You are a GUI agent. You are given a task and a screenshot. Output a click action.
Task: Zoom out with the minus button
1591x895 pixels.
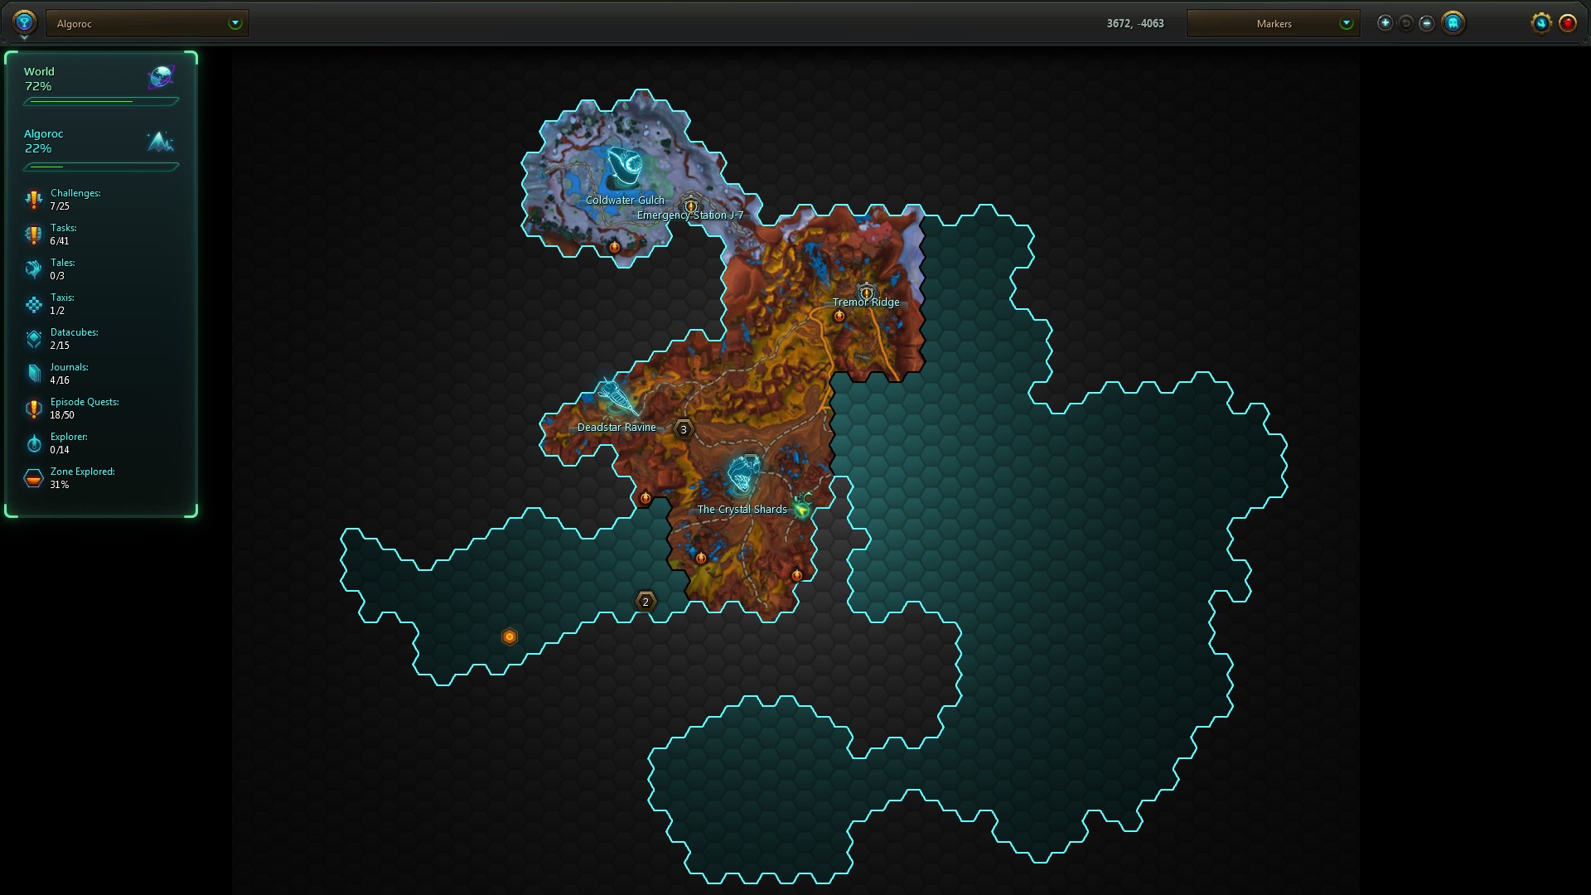[1426, 23]
